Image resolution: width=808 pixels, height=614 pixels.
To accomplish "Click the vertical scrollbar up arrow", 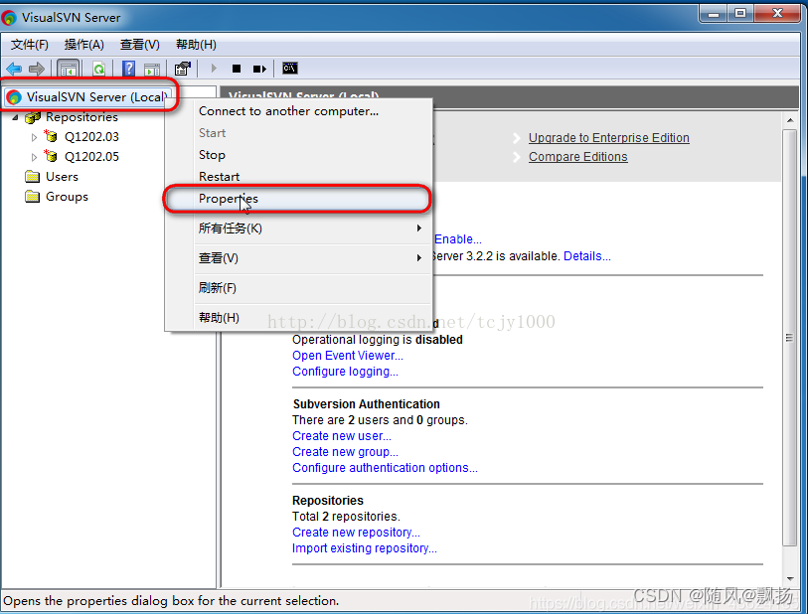I will tap(790, 120).
